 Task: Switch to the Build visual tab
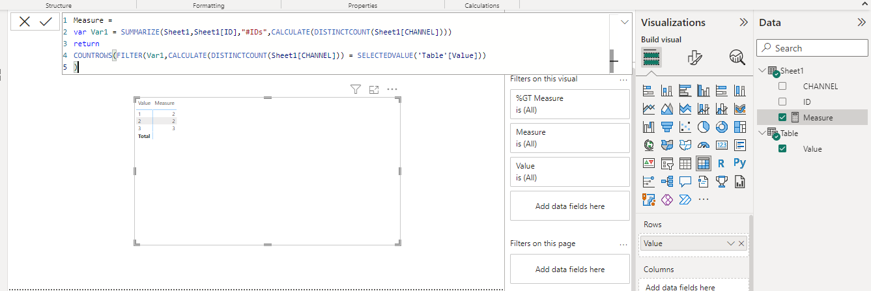pyautogui.click(x=651, y=57)
